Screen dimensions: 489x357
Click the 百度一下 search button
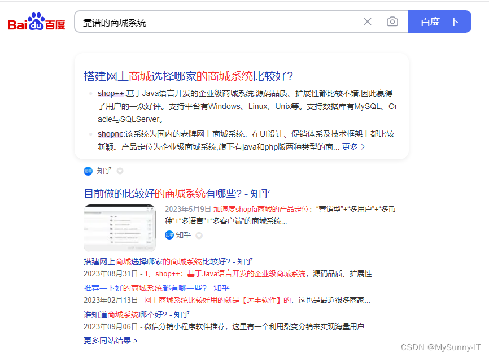click(439, 21)
